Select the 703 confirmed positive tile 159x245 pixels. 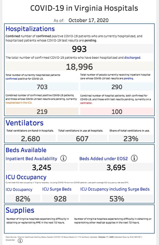pyautogui.click(x=42, y=87)
